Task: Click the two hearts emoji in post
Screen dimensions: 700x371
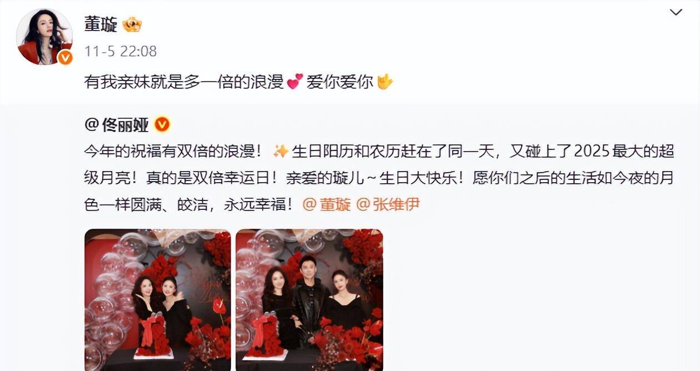Action: coord(294,83)
